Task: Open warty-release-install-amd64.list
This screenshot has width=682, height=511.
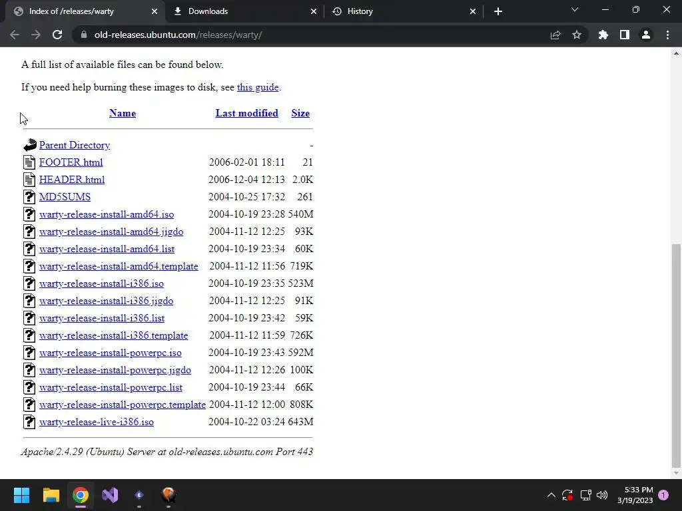Action: click(x=107, y=249)
